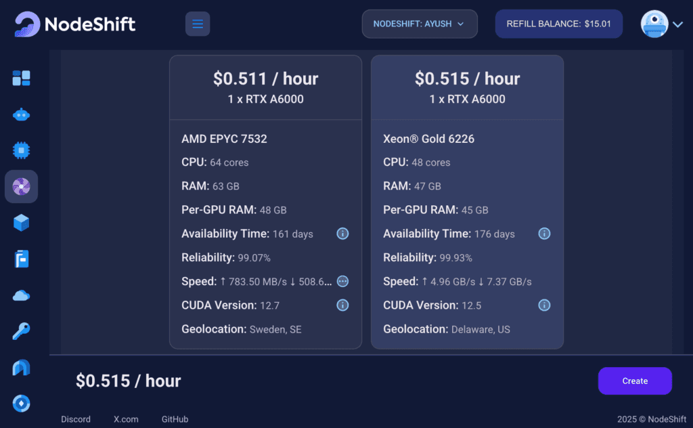The image size is (693, 428).
Task: Click the '99.93%' reliability value
Action: pyautogui.click(x=455, y=258)
